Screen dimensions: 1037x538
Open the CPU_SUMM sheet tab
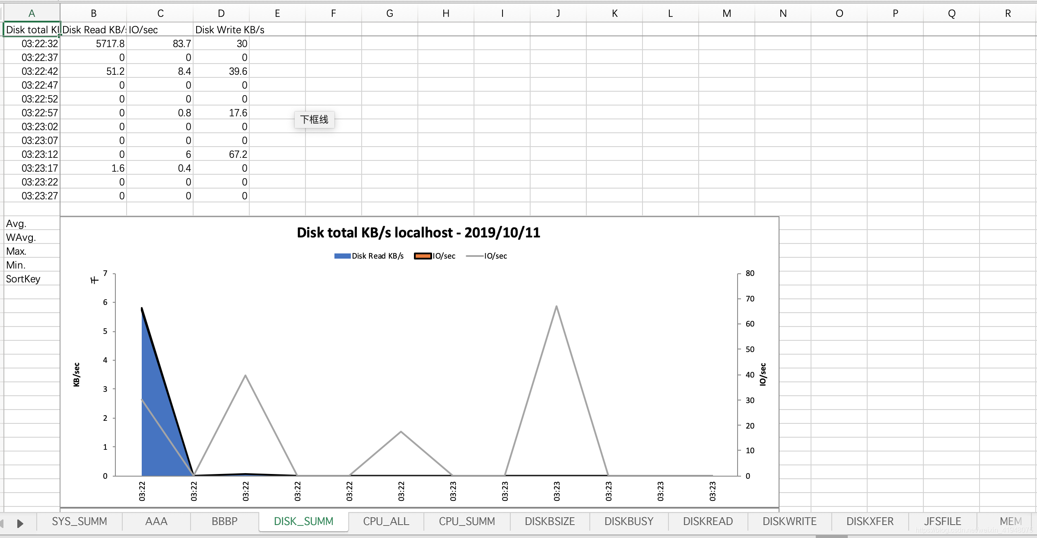pyautogui.click(x=467, y=521)
